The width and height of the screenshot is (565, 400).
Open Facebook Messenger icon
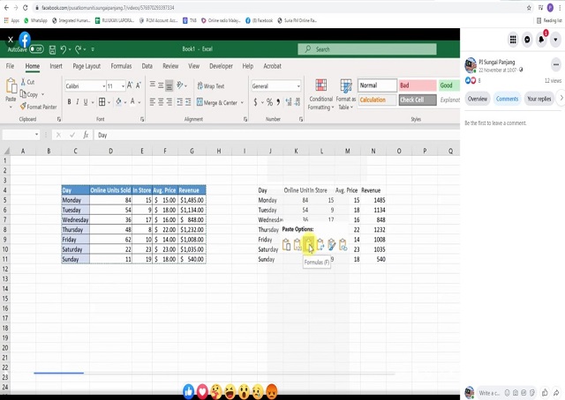coord(527,40)
